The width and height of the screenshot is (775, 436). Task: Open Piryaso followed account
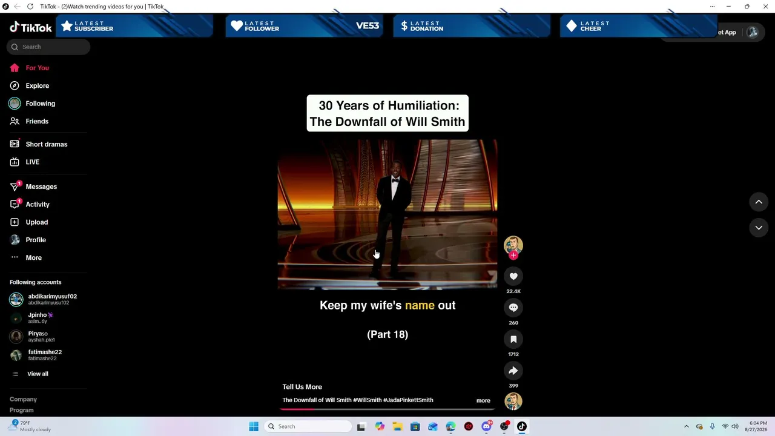click(x=33, y=336)
